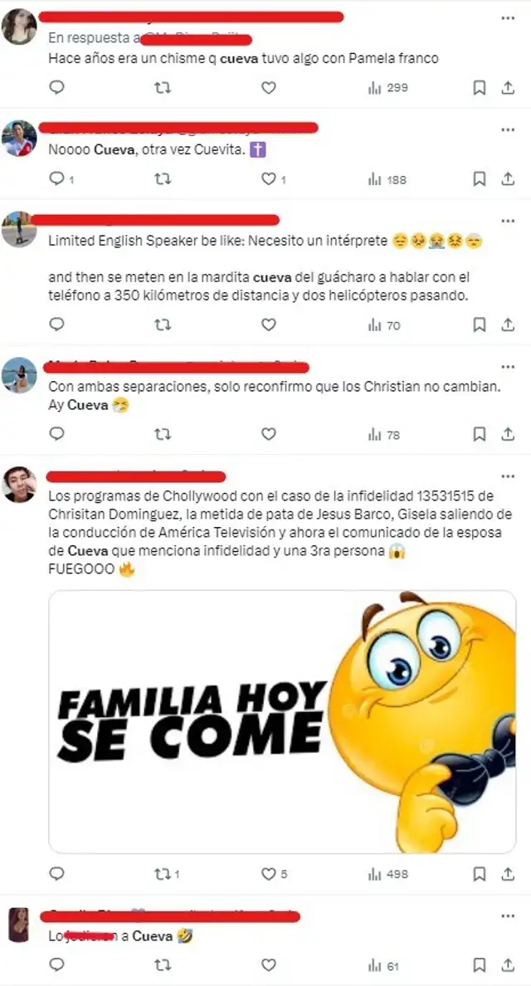The image size is (531, 986).
Task: Retweet the 'Noooo Cueva, otra vez Cuevita' tweet
Action: 163,179
